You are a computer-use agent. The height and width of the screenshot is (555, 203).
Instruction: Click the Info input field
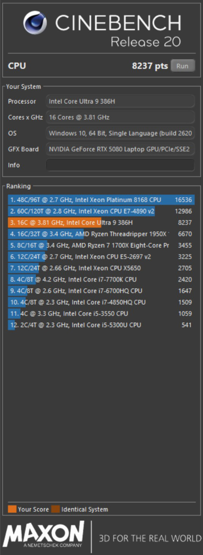pyautogui.click(x=120, y=165)
